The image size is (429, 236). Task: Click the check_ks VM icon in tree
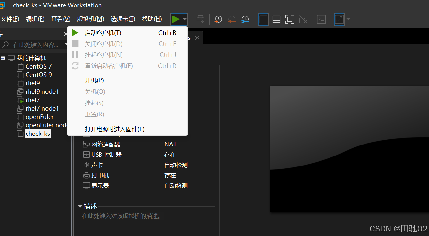pyautogui.click(x=20, y=134)
